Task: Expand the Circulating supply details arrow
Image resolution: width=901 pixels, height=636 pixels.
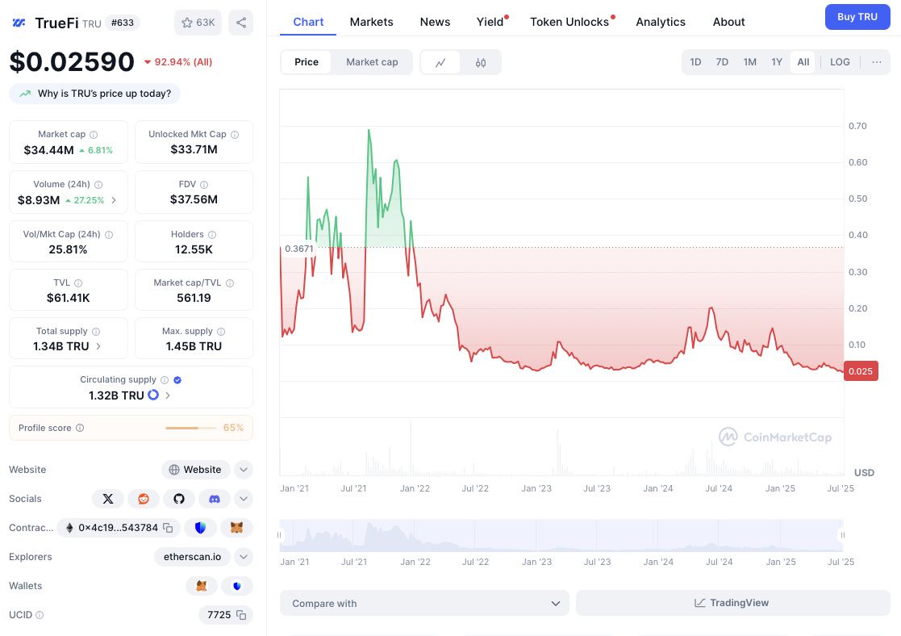Action: [x=168, y=395]
